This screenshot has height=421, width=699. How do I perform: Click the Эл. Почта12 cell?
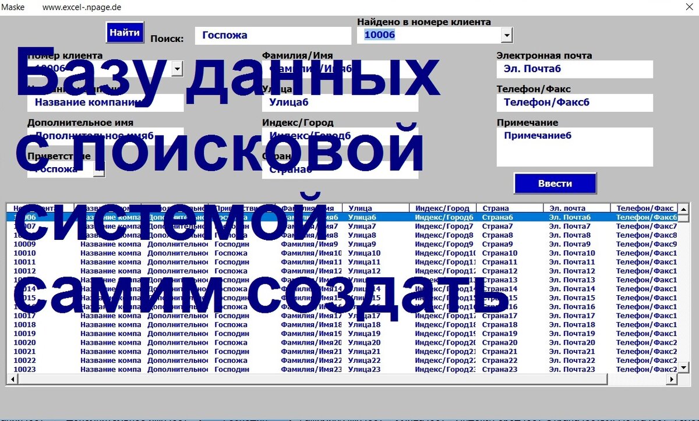coord(572,271)
